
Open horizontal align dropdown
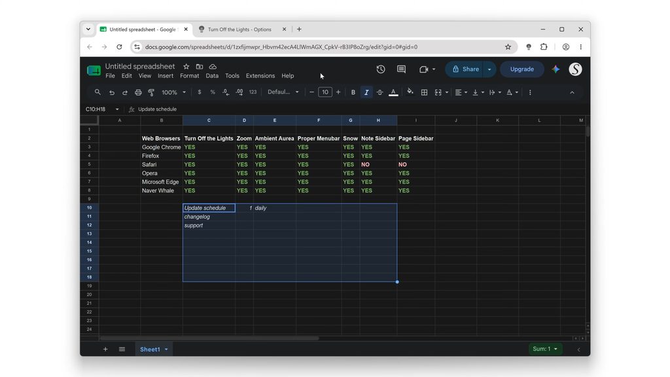461,92
